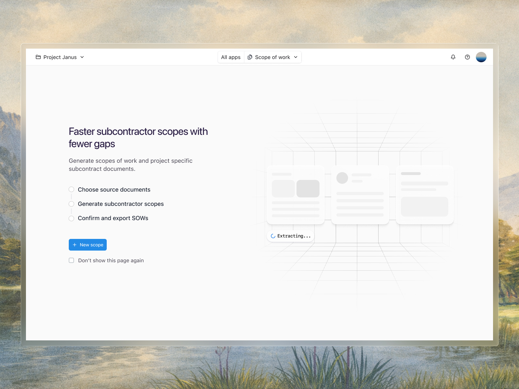519x389 pixels.
Task: Expand the Project Janus dropdown
Action: click(x=82, y=57)
